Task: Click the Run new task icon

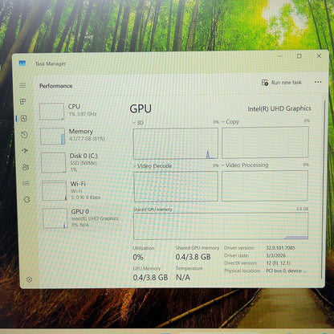Action: click(265, 83)
